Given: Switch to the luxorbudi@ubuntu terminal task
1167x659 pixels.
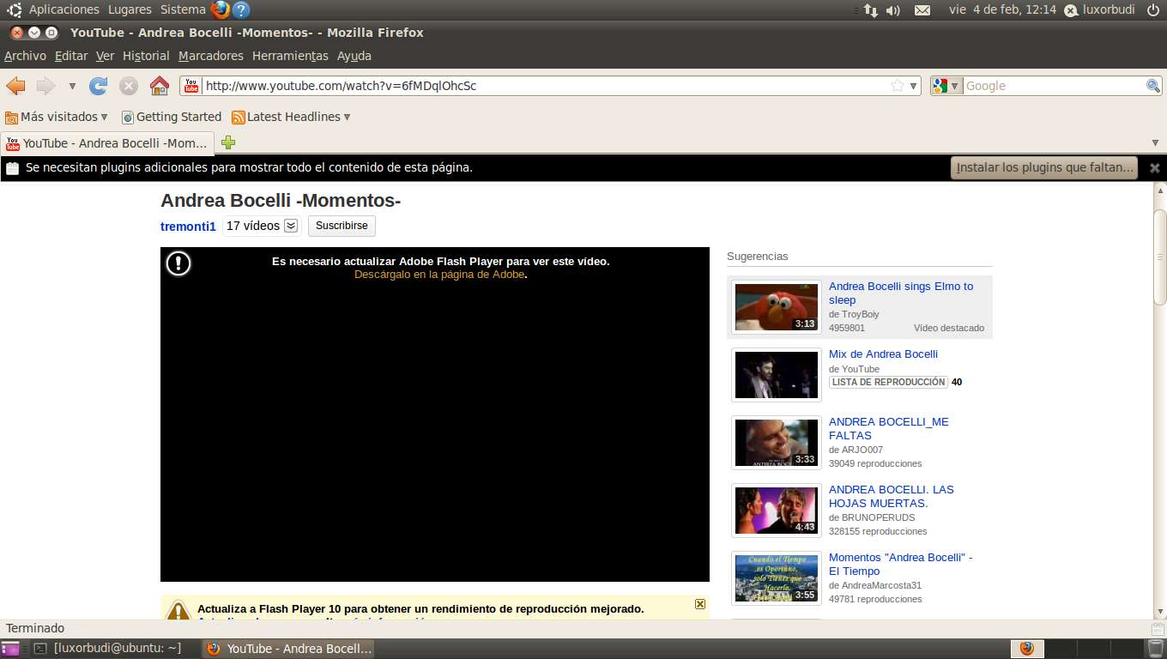Looking at the screenshot, I should point(114,649).
